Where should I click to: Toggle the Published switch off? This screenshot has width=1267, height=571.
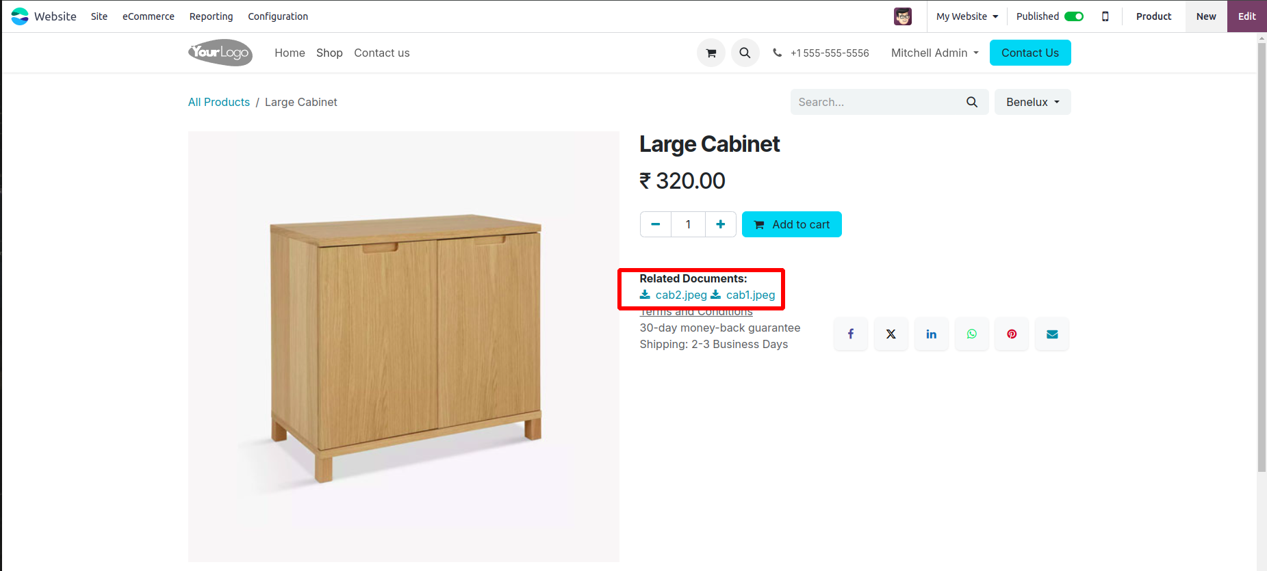coord(1073,16)
